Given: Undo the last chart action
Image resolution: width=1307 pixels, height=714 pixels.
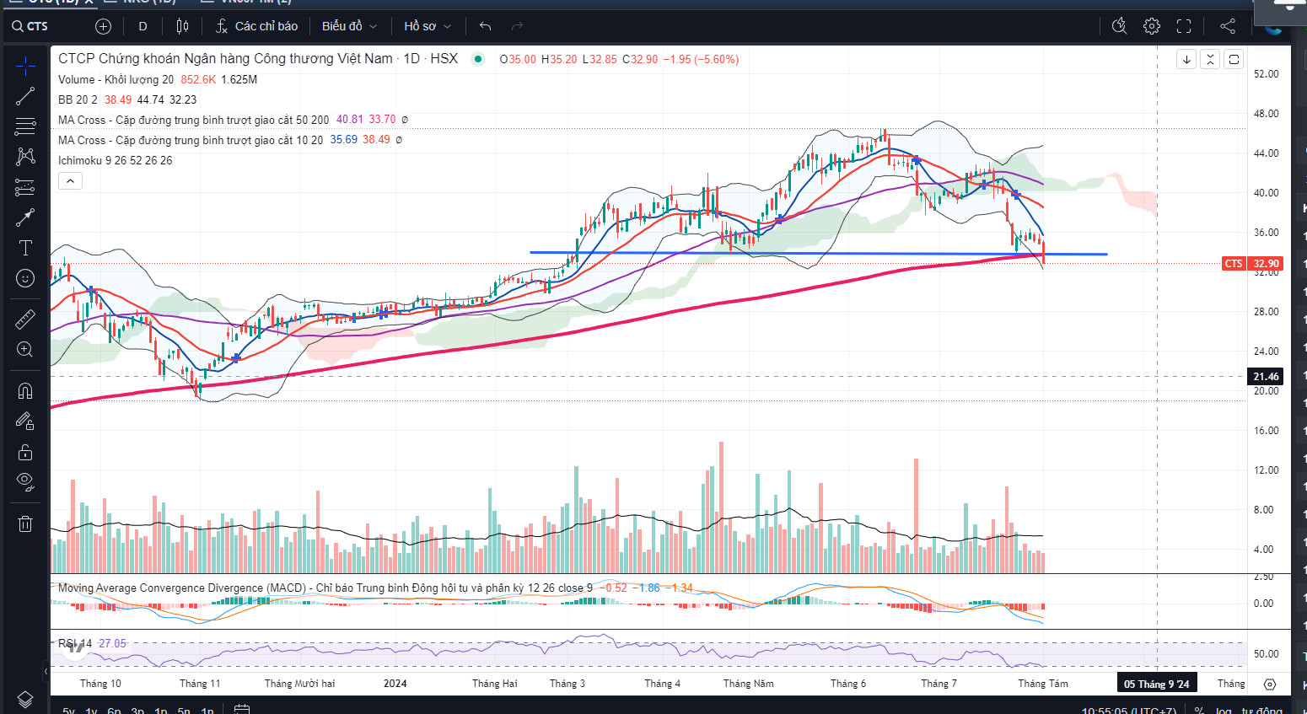Looking at the screenshot, I should [x=485, y=26].
